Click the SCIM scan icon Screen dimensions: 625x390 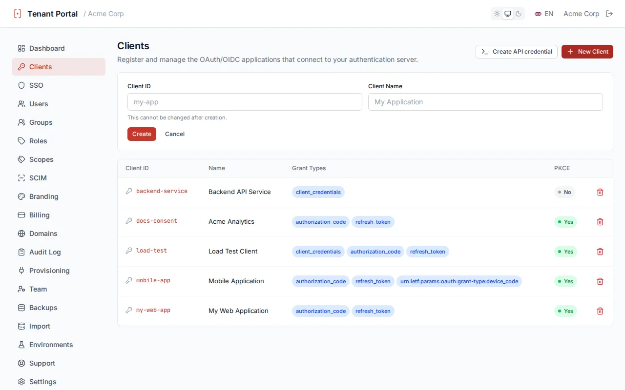tap(21, 178)
